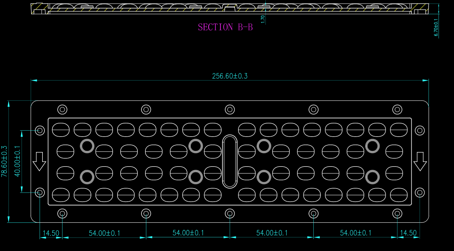
Task: Click the central elongated slot
Action: [x=230, y=161]
